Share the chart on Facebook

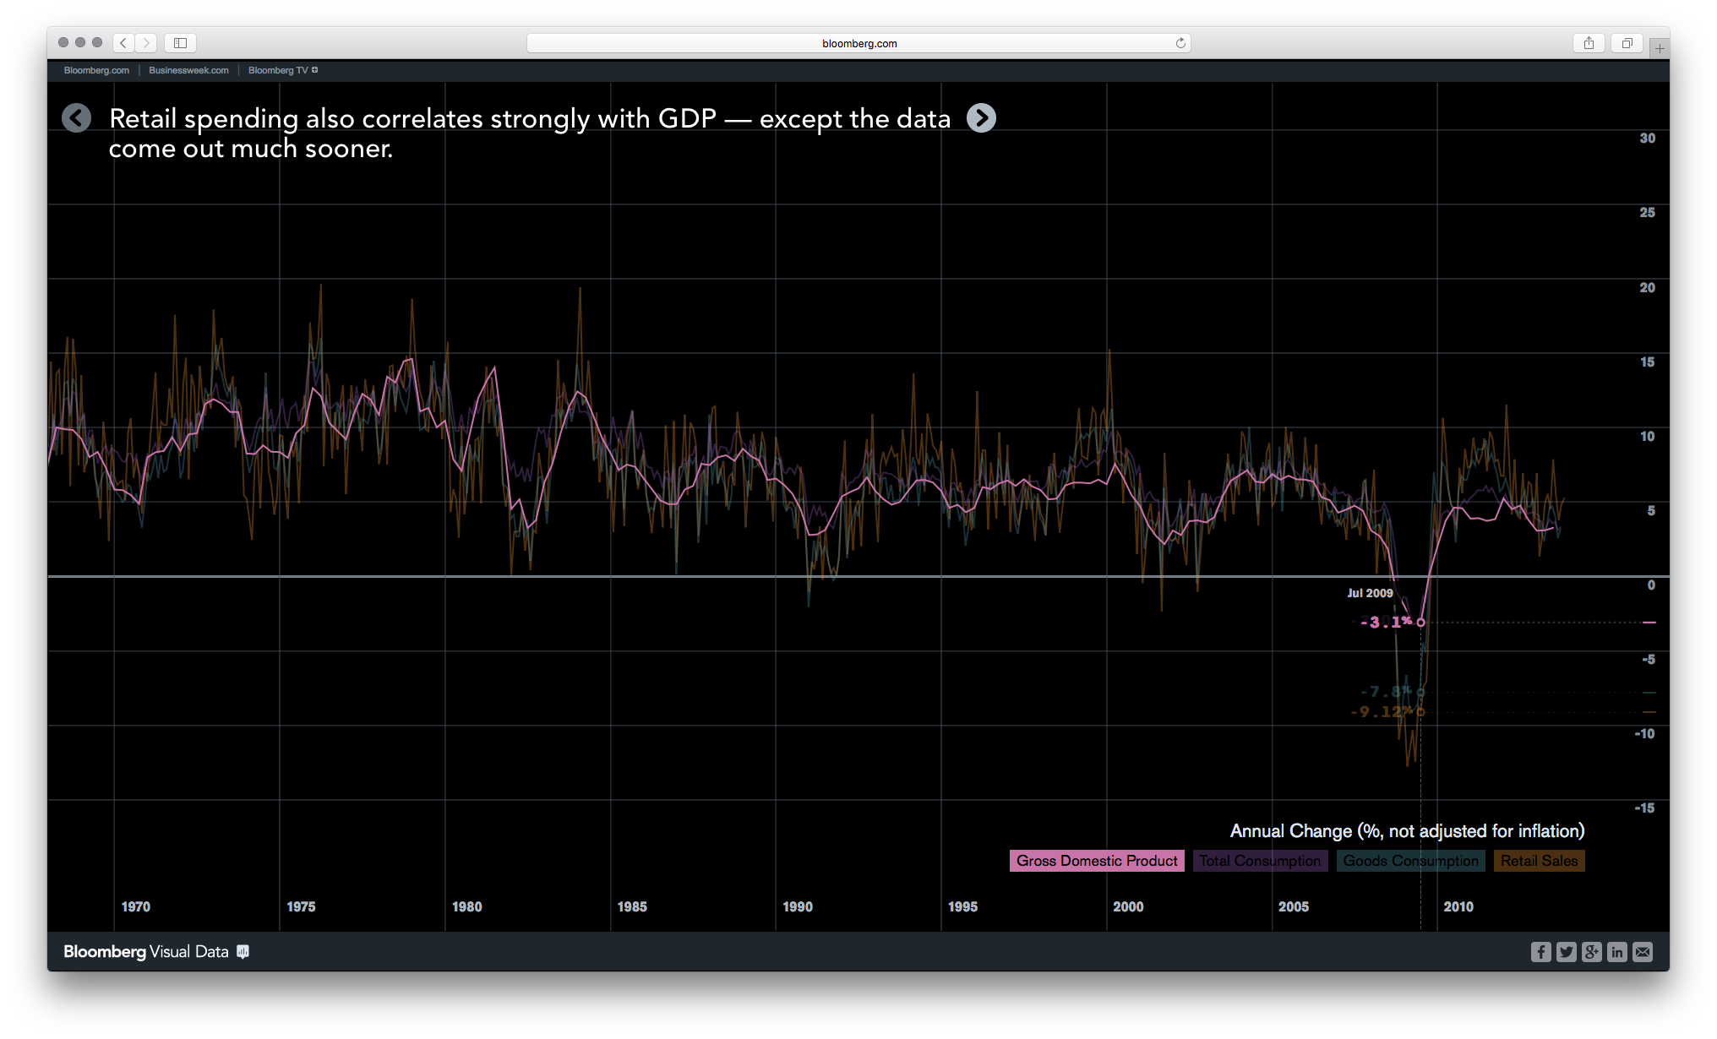1541,952
